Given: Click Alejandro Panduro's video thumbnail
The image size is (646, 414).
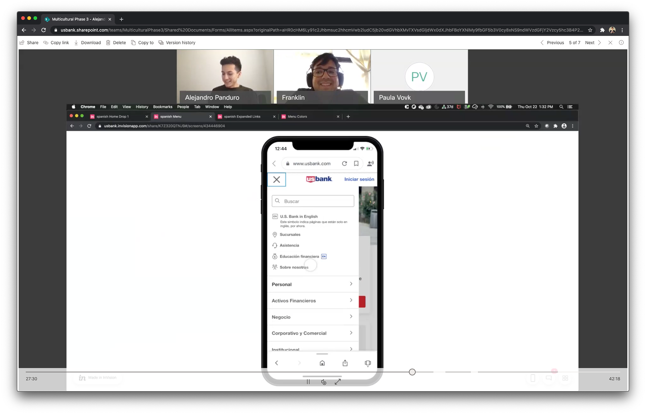Looking at the screenshot, I should click(225, 77).
